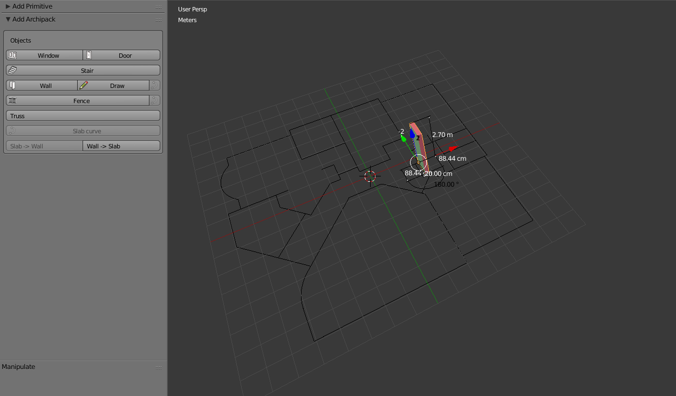Click the Stair button

pyautogui.click(x=83, y=71)
